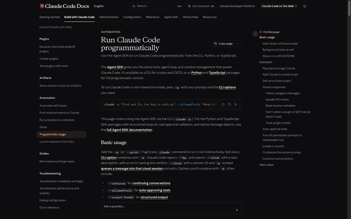Open the Error reference page
The image size is (351, 219).
coord(49,208)
